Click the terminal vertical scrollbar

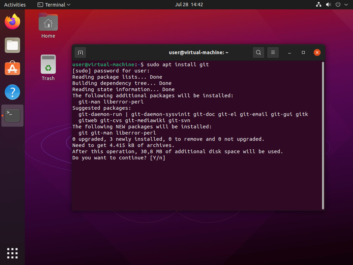(x=323, y=135)
